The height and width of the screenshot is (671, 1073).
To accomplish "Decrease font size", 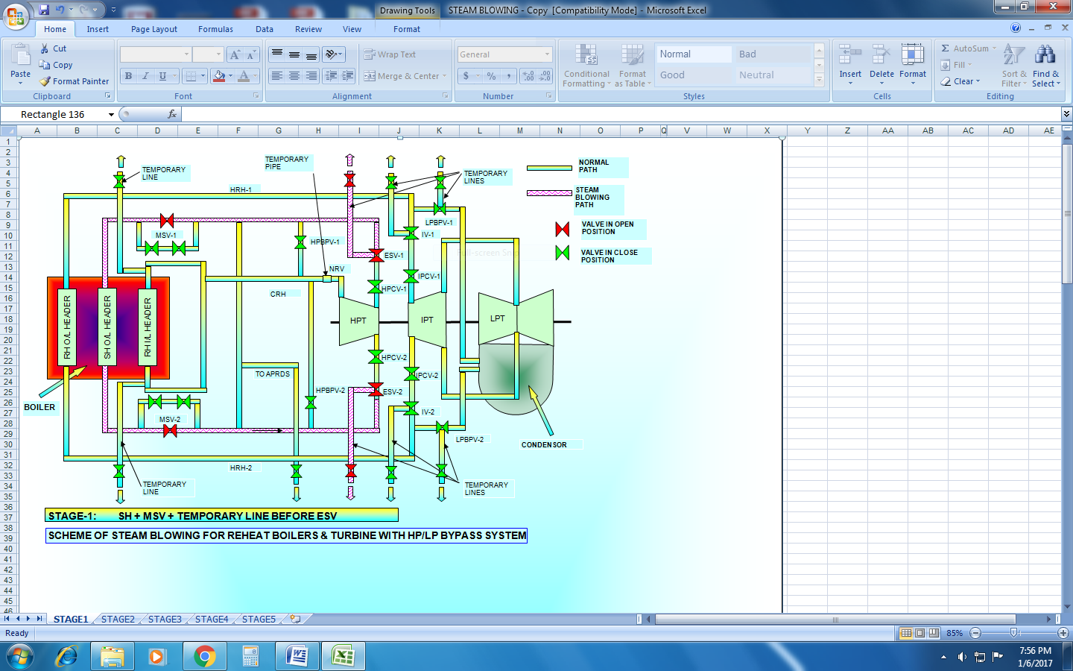I will pos(251,54).
